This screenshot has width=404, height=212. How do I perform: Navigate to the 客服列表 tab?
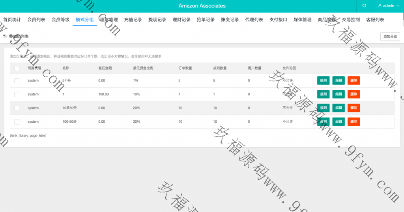[x=375, y=20]
